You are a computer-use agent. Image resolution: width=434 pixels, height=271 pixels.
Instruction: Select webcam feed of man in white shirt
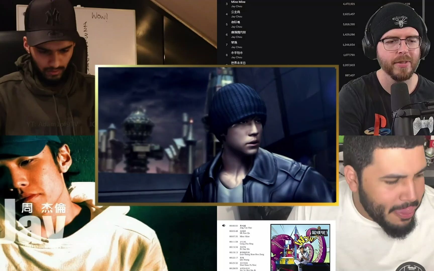coord(386,203)
